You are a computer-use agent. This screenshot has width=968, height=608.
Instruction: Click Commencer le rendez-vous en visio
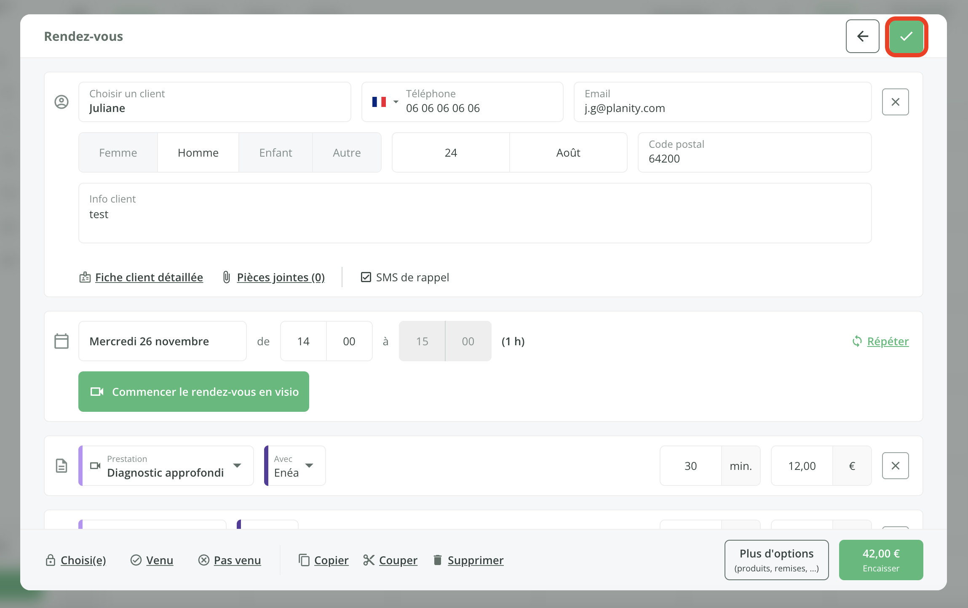[x=194, y=392]
